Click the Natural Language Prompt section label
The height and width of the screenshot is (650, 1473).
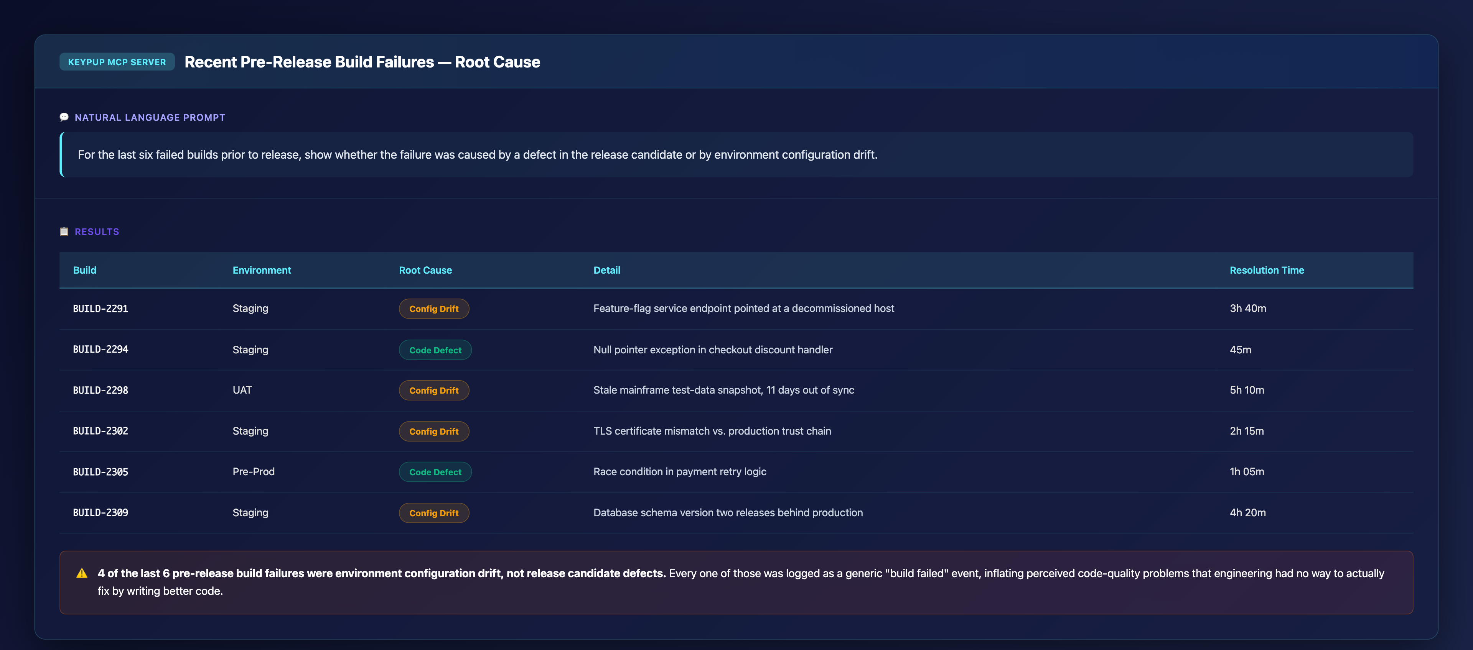(x=150, y=118)
